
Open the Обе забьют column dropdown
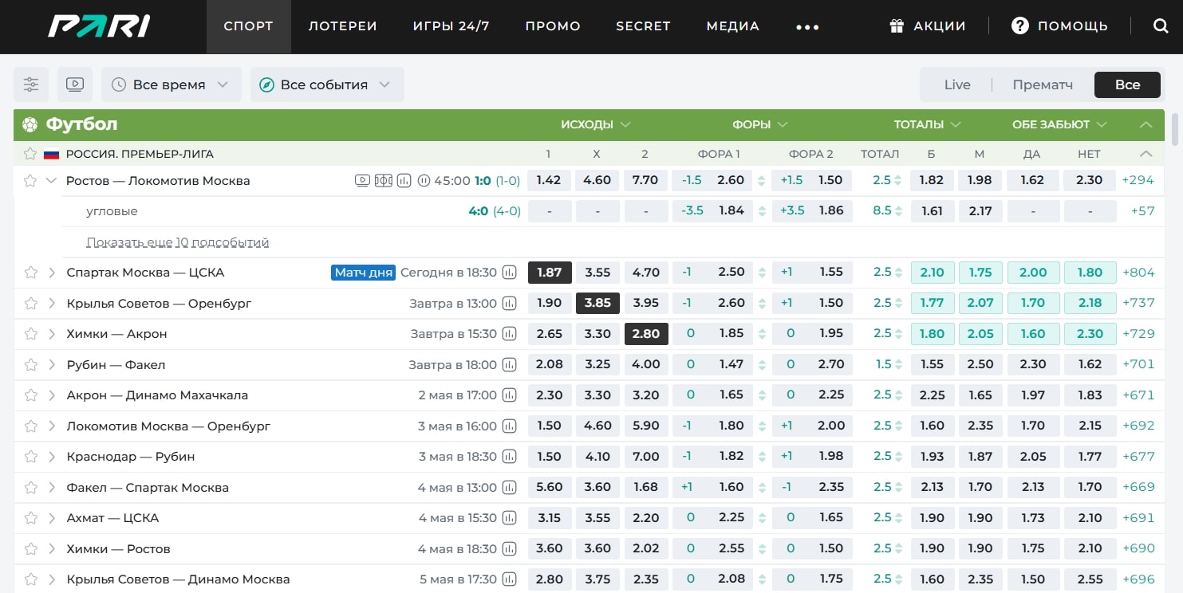pyautogui.click(x=1060, y=124)
